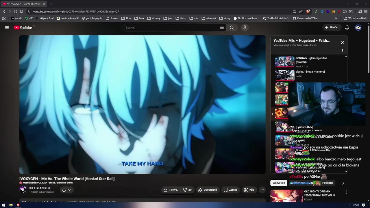The width and height of the screenshot is (370, 208).
Task: Click the search magnifier button
Action: (232, 27)
